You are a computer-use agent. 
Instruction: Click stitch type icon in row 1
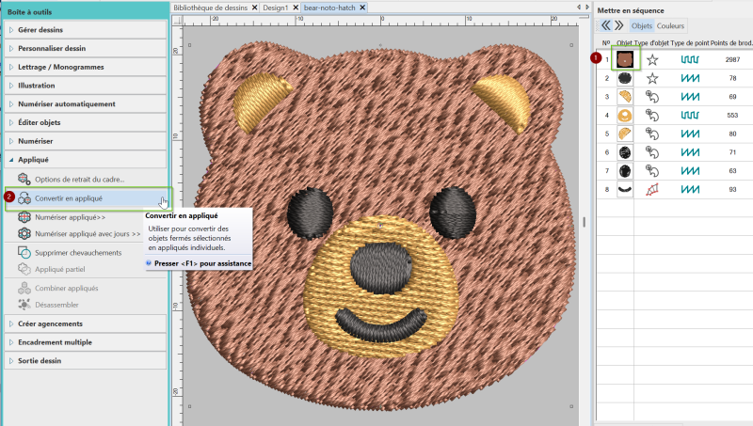tap(690, 59)
